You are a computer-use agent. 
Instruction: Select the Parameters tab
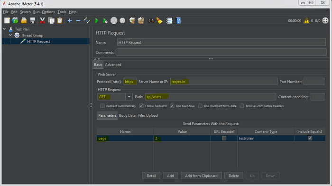tap(107, 115)
